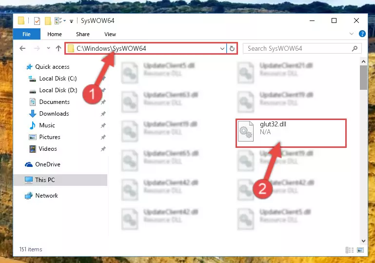The image size is (375, 263).
Task: Go up one folder level
Action: 59,48
